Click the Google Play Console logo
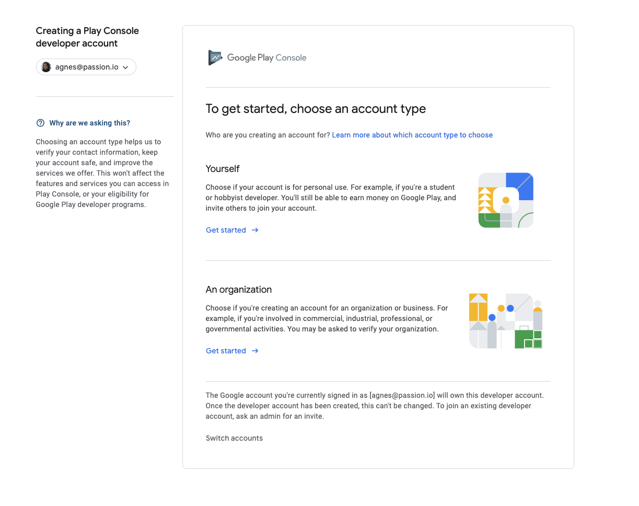639x506 pixels. pos(257,57)
